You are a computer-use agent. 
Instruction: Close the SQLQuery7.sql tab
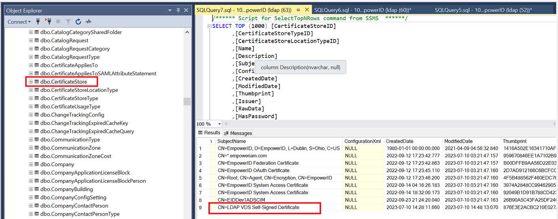coord(306,10)
